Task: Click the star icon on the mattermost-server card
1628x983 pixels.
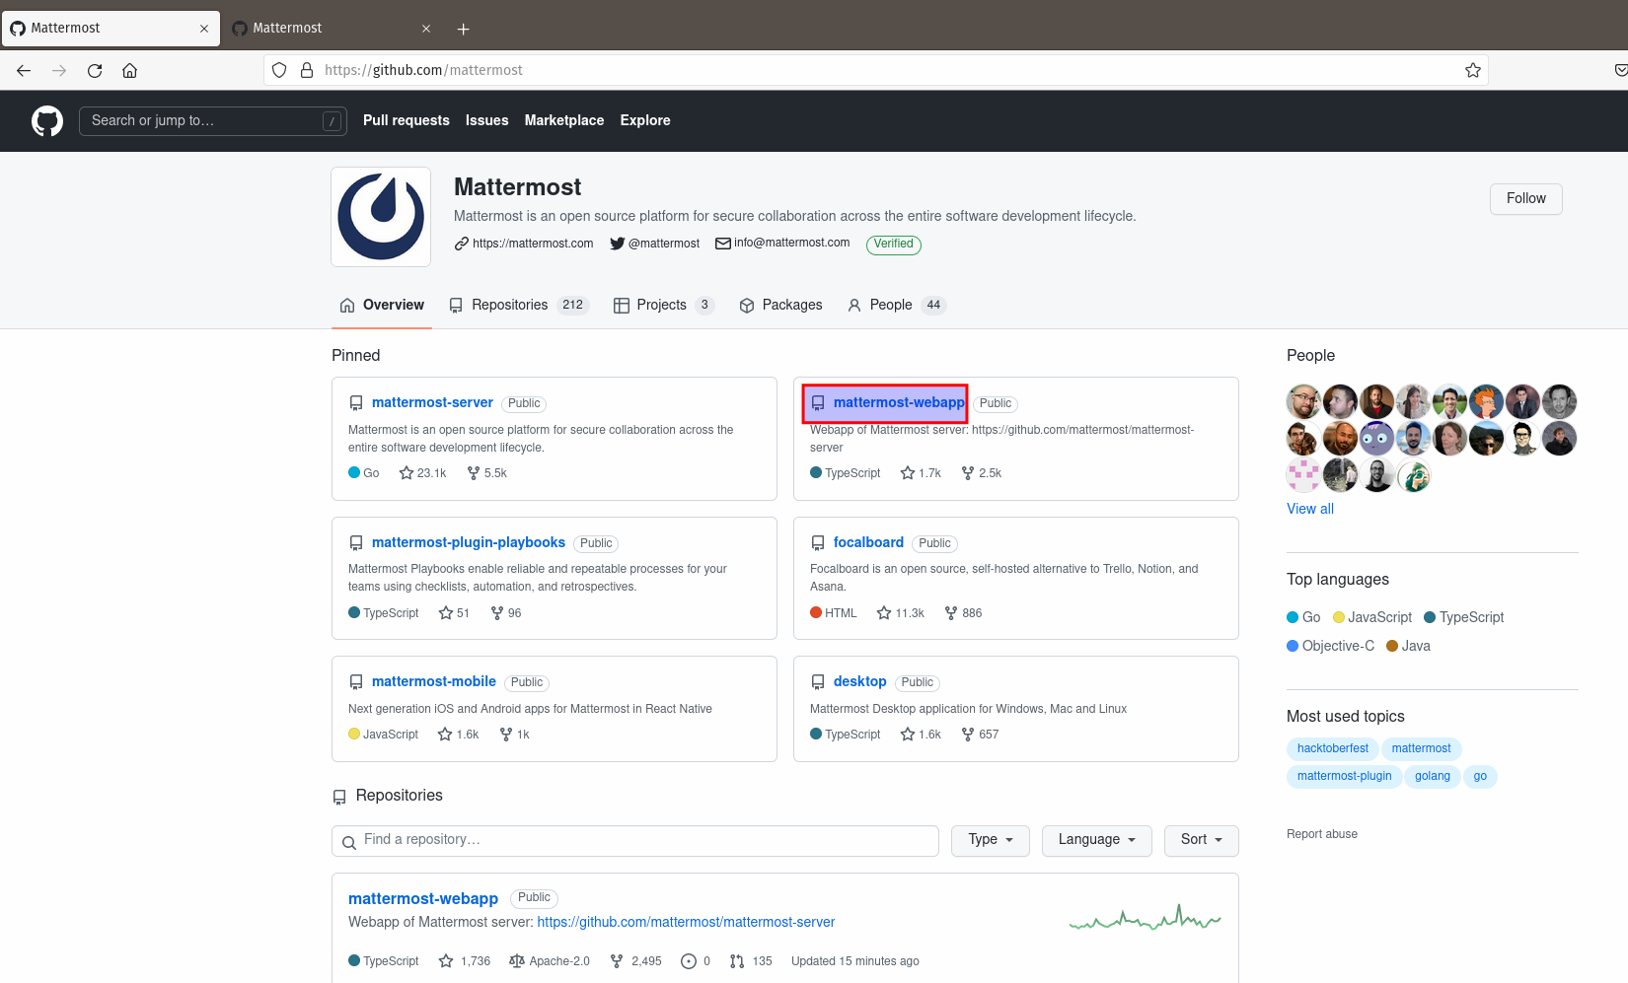Action: (x=405, y=472)
